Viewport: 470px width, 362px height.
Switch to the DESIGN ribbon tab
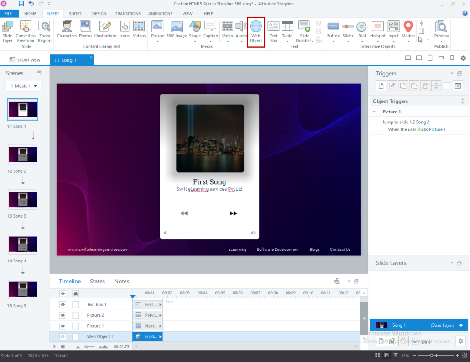coord(99,14)
